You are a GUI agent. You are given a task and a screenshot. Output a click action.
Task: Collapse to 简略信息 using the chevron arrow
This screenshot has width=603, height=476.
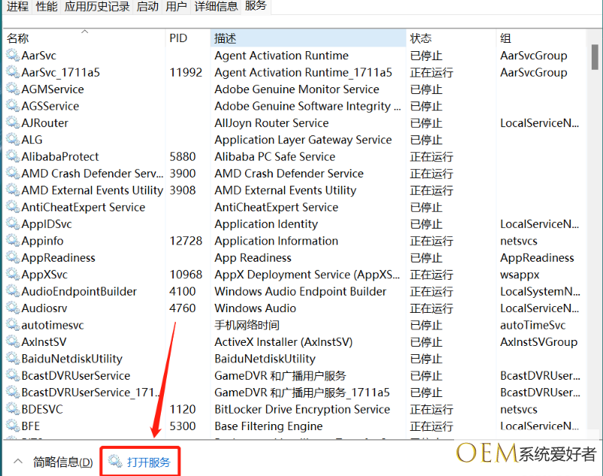tap(18, 462)
